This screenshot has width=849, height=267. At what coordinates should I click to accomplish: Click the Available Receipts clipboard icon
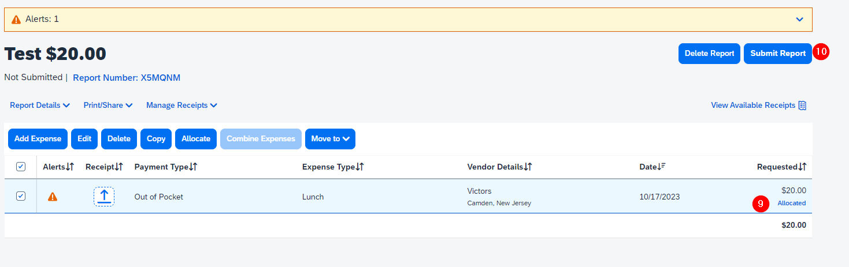coord(802,106)
